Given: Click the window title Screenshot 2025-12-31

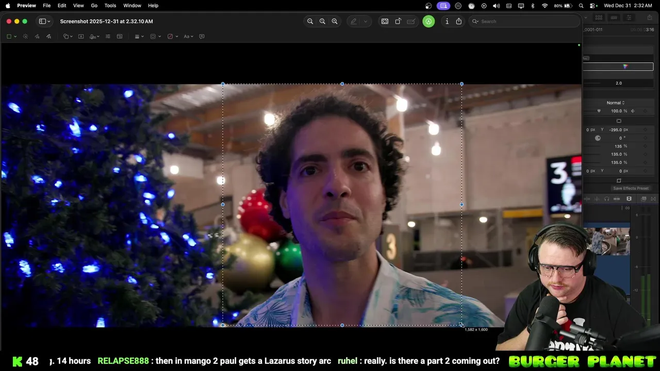Looking at the screenshot, I should (106, 21).
